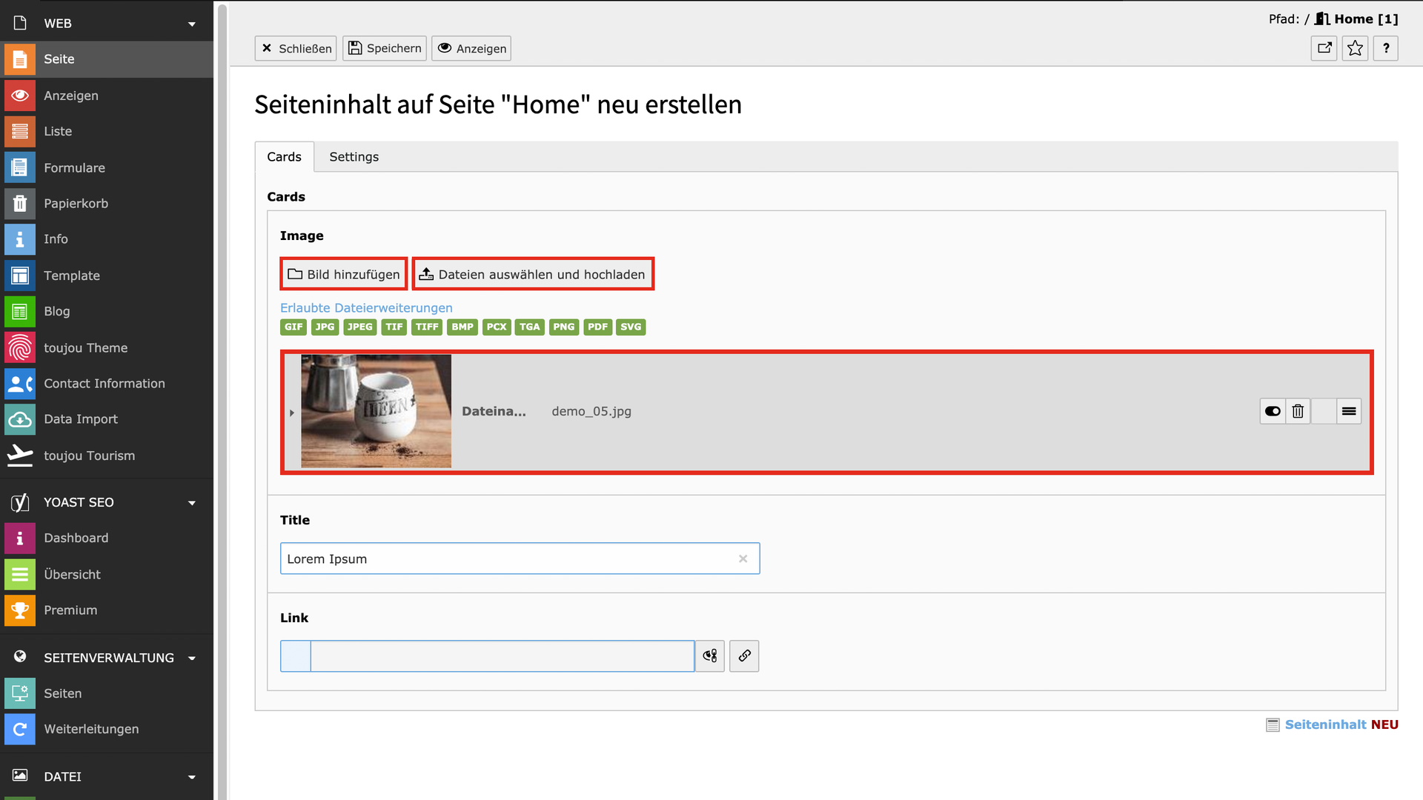The width and height of the screenshot is (1423, 800).
Task: Click the question mark help icon
Action: [x=1386, y=48]
